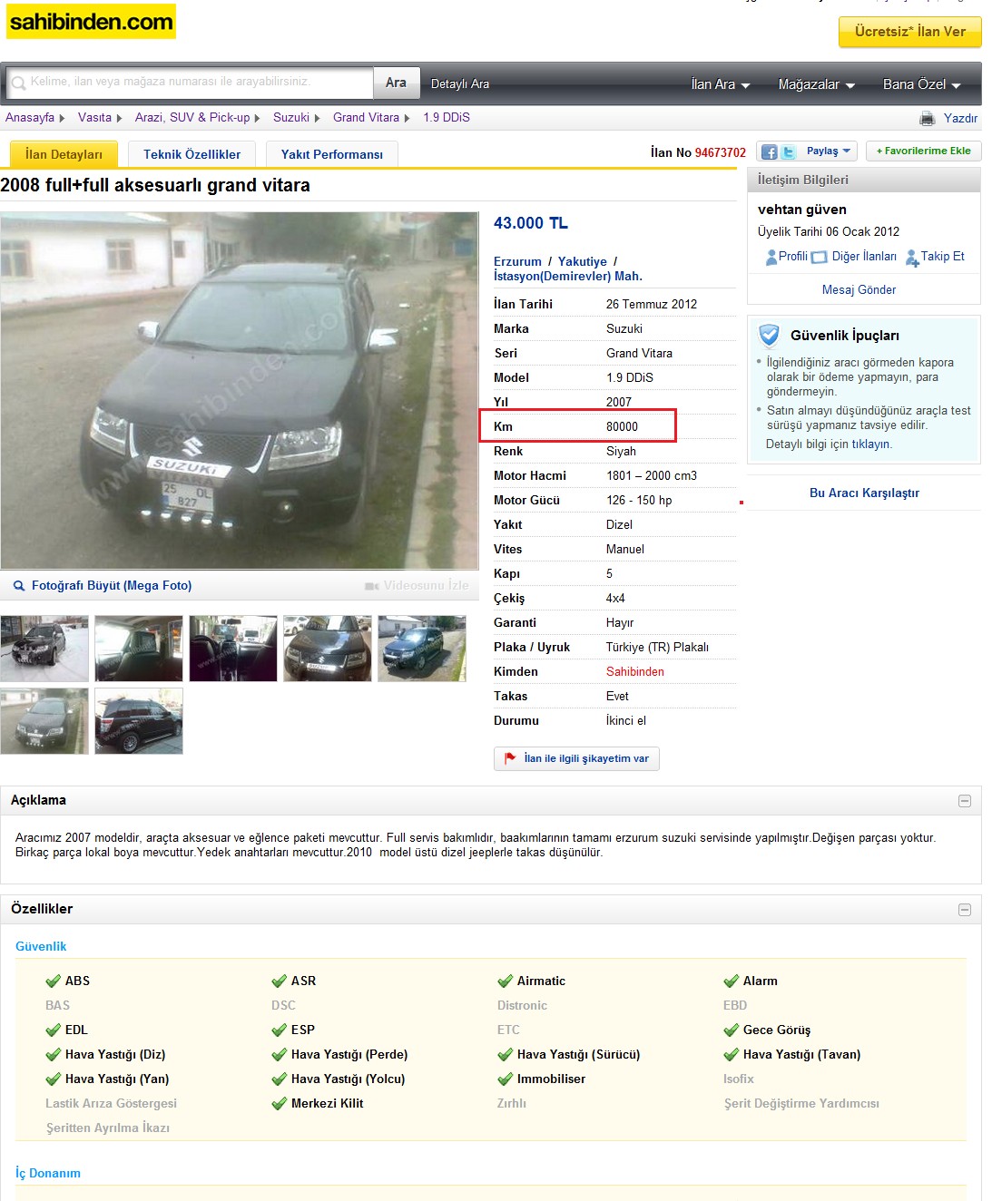Click the red flag complaint icon
Image resolution: width=992 pixels, height=1201 pixels.
[x=510, y=758]
